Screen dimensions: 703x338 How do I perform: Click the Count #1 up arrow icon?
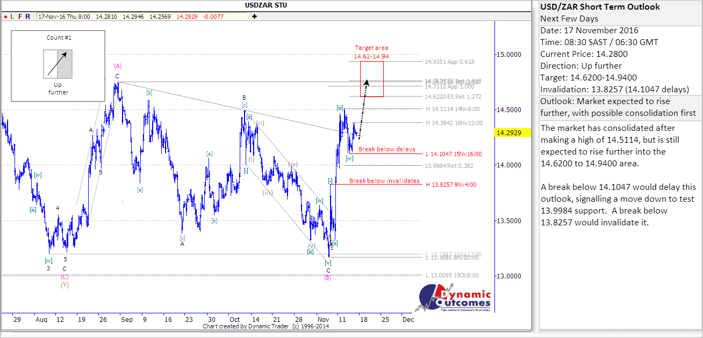(x=58, y=64)
